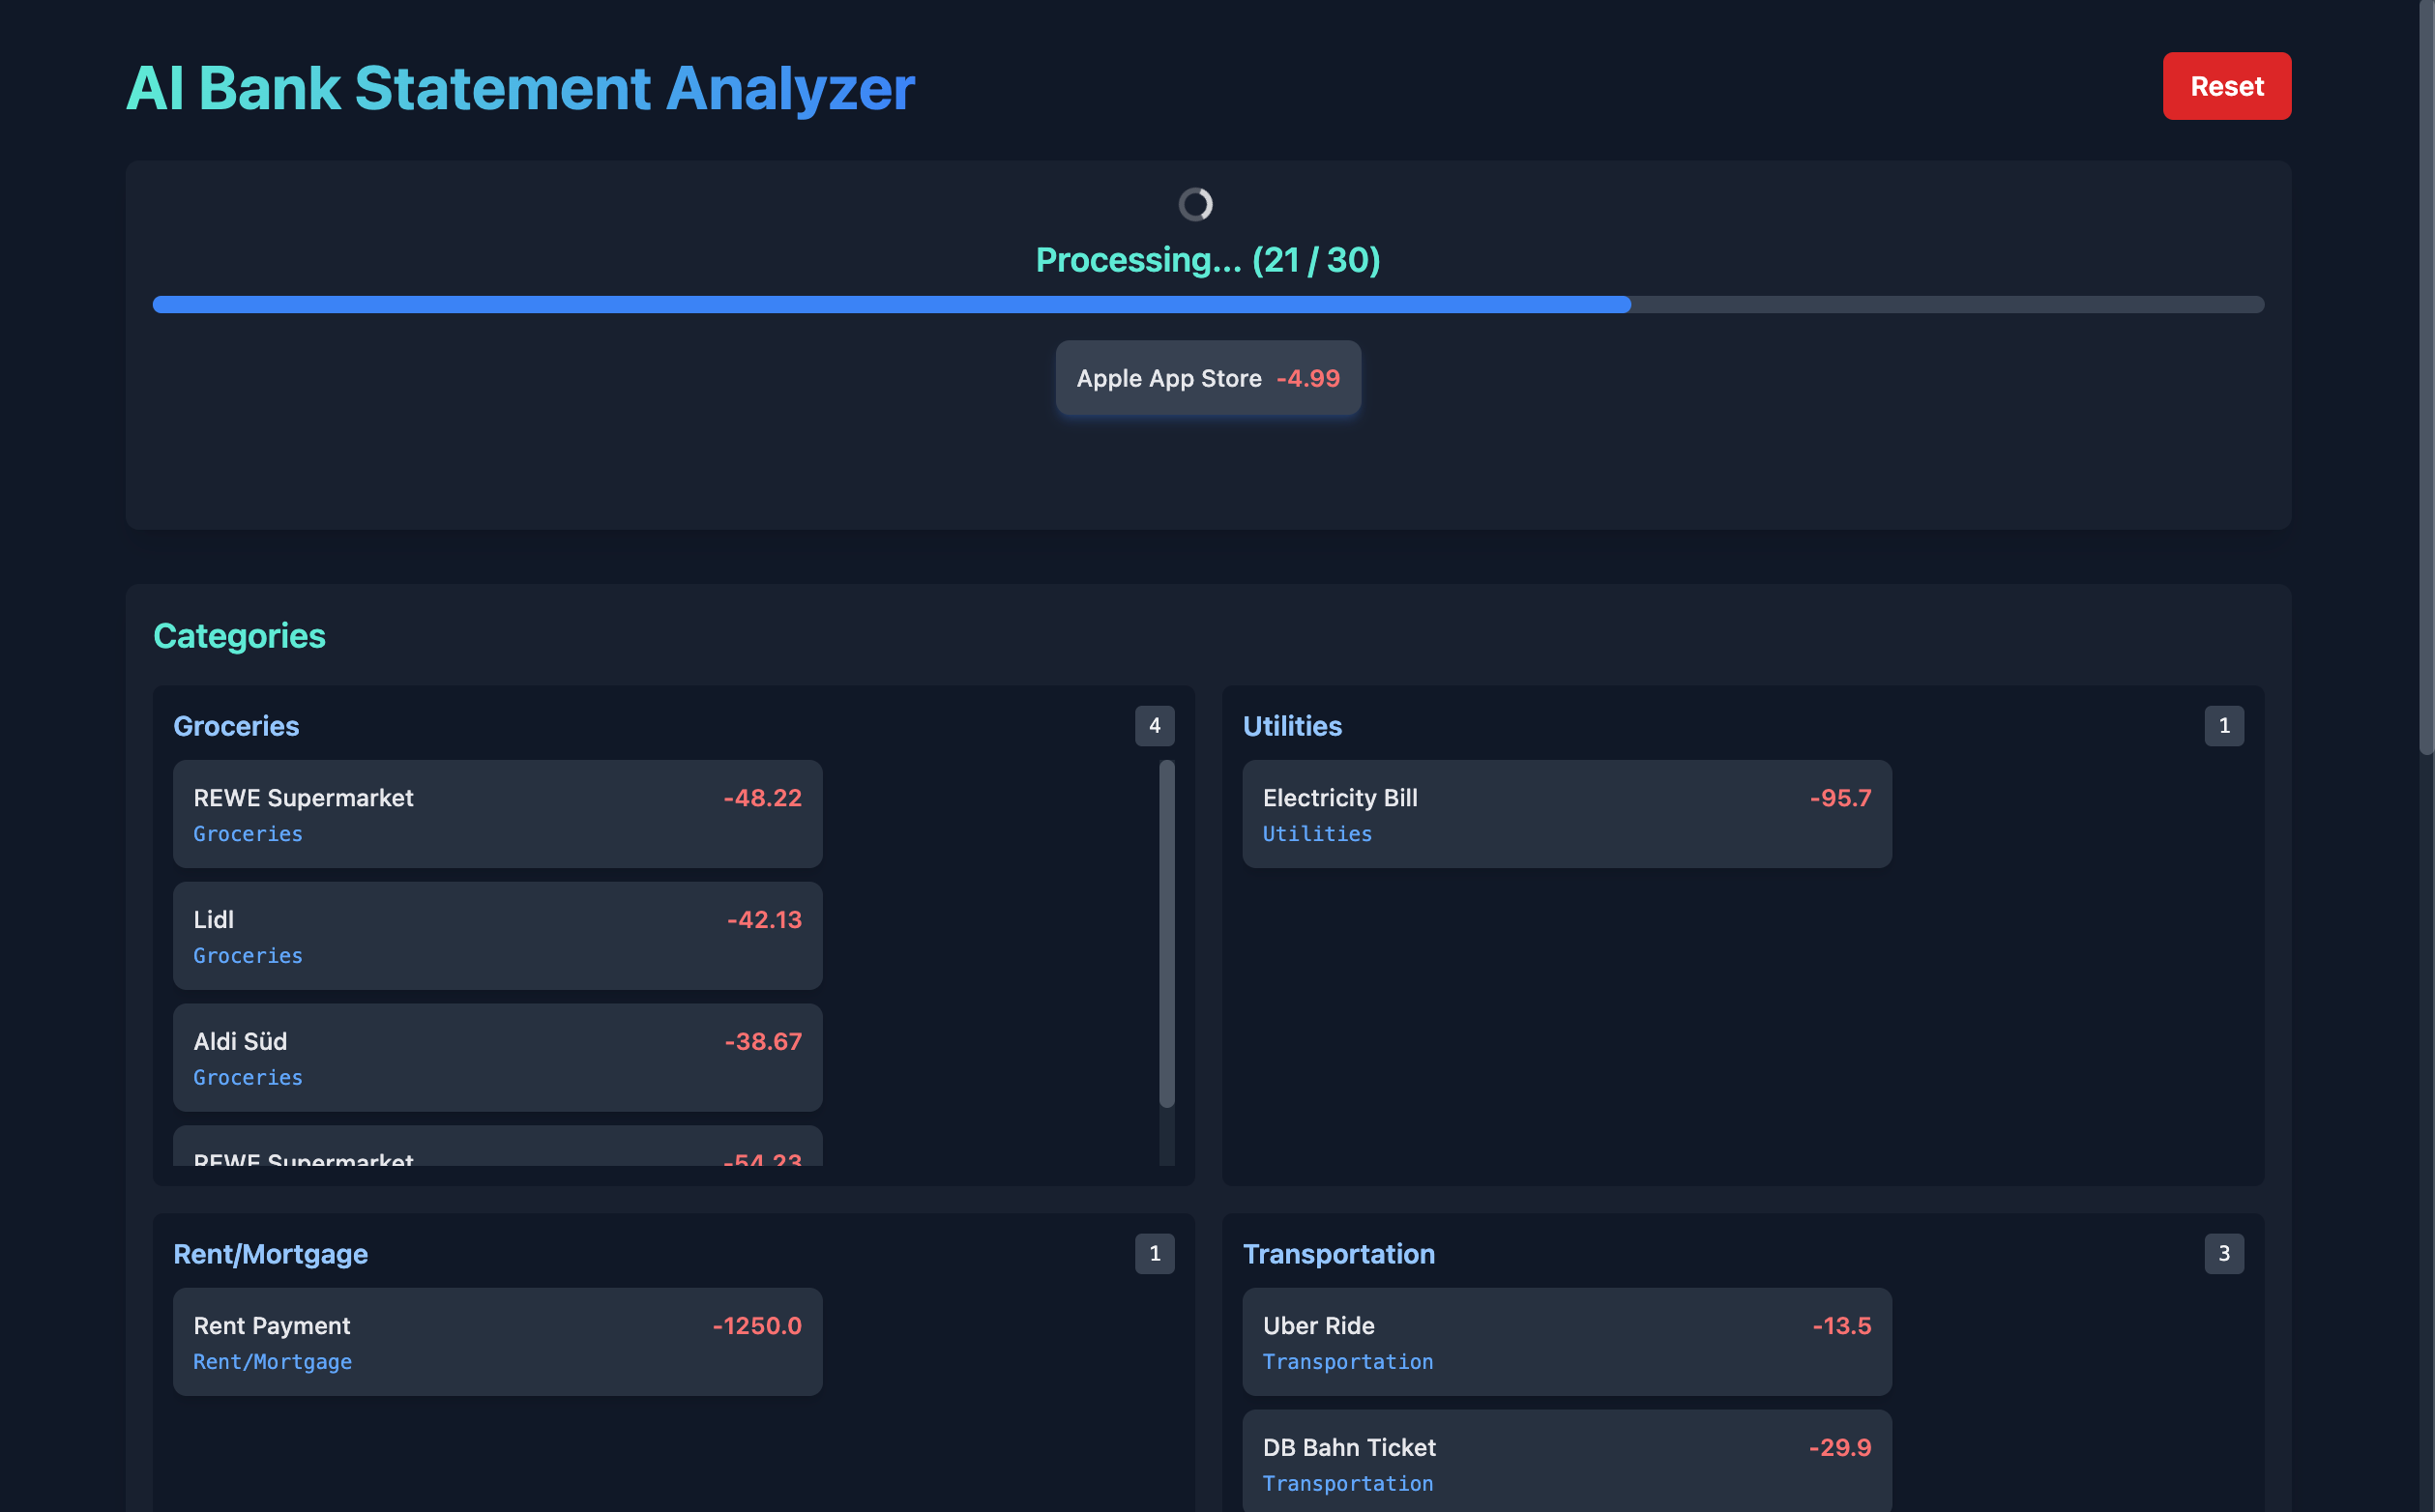Image resolution: width=2435 pixels, height=1512 pixels.
Task: Click the Rent Payment transaction card
Action: click(497, 1342)
